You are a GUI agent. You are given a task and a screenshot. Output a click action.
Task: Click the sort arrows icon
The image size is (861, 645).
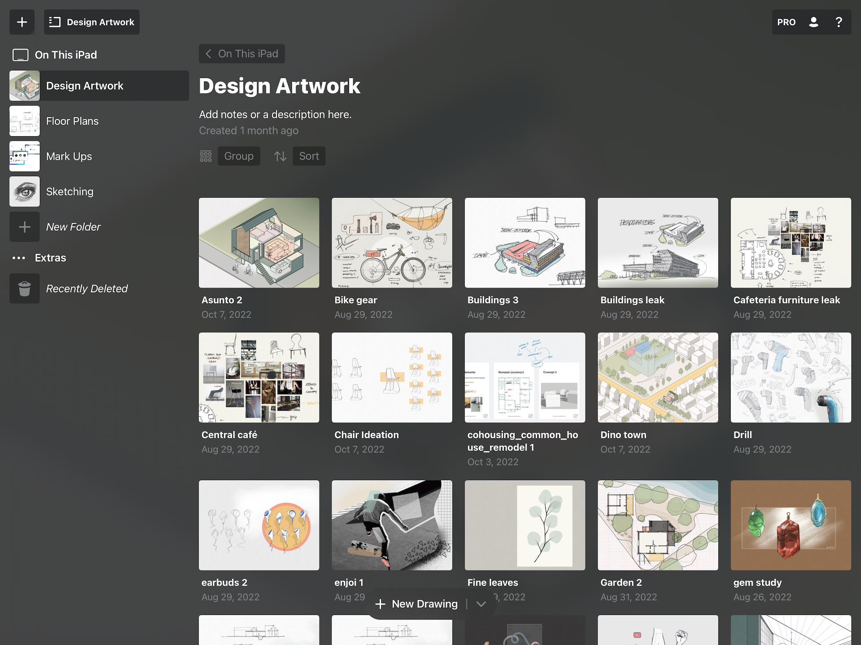click(280, 156)
